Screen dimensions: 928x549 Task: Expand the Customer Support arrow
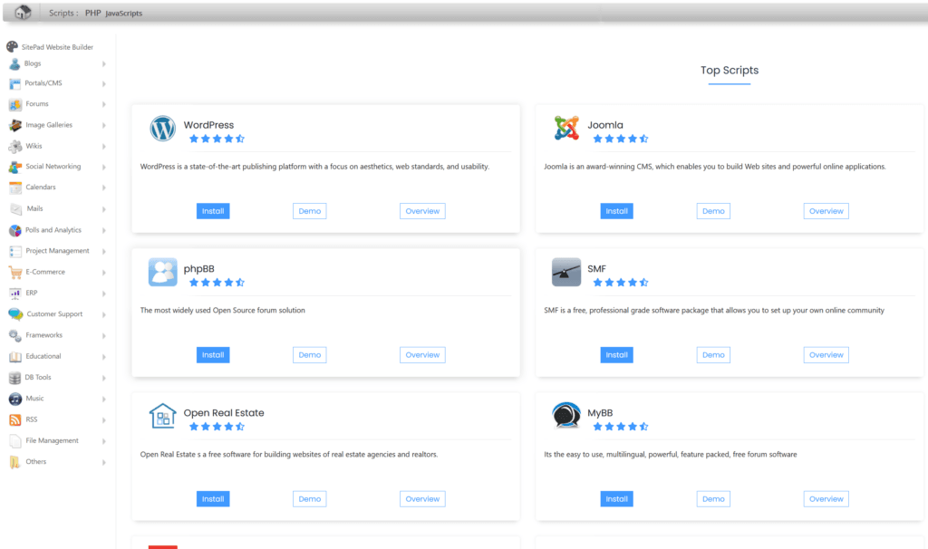(x=103, y=314)
